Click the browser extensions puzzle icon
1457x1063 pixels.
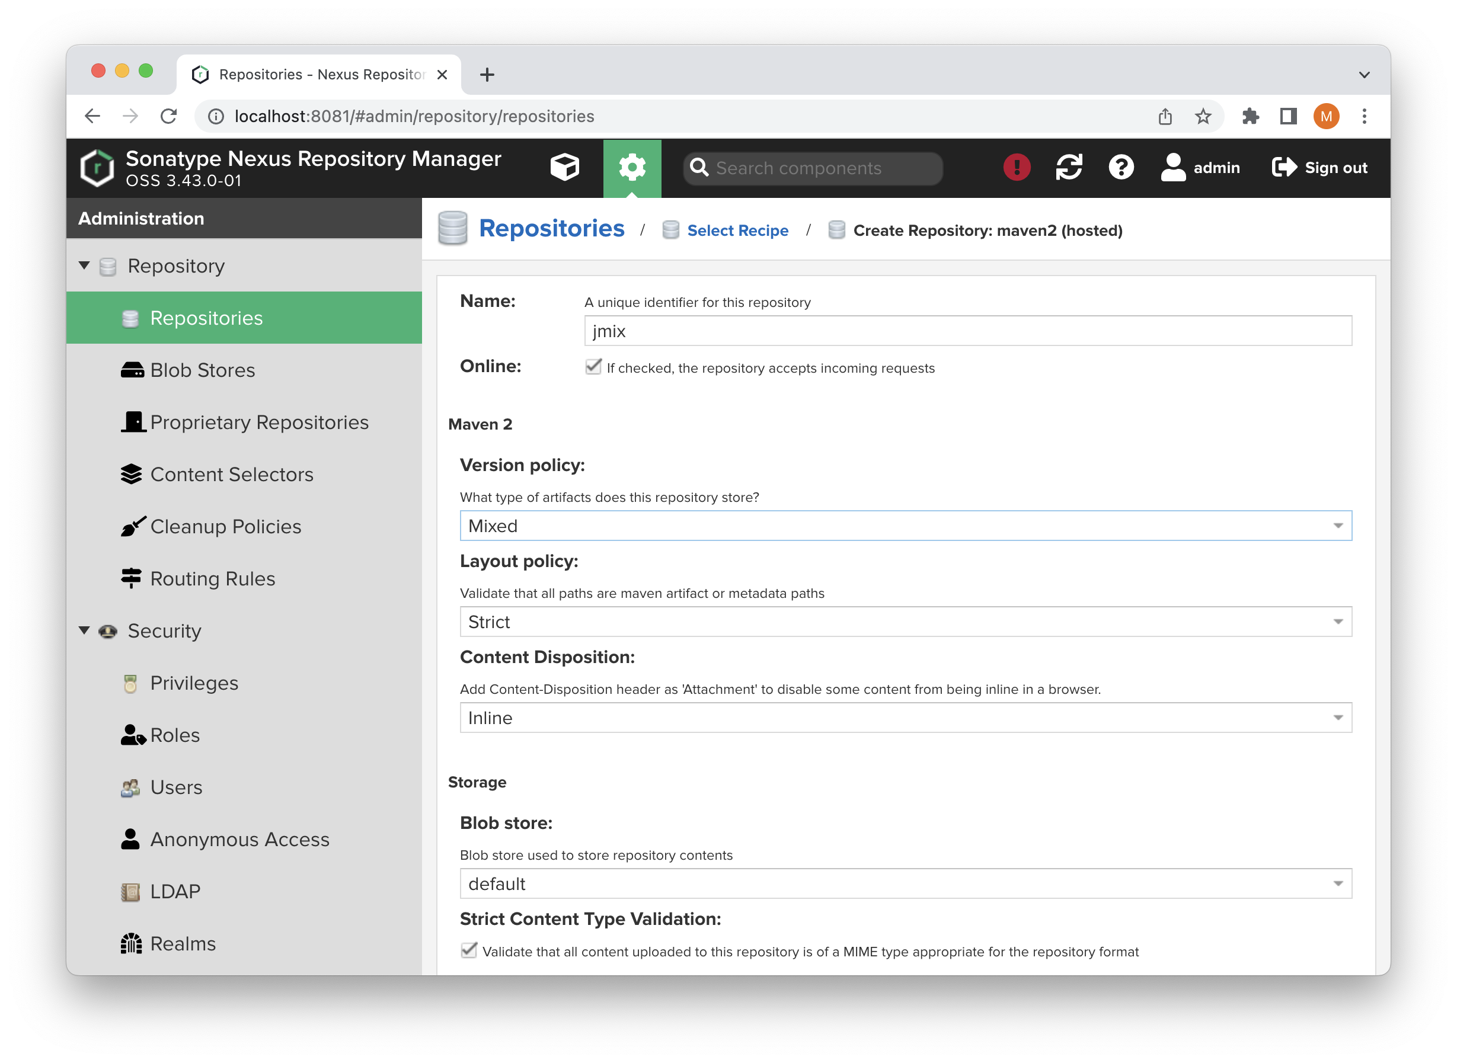click(1250, 117)
